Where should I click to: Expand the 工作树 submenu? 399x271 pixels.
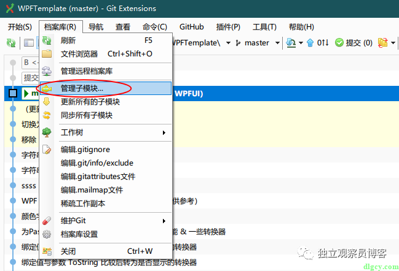164,132
